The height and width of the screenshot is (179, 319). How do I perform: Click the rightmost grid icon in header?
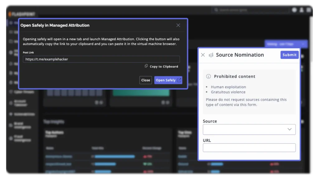pyautogui.click(x=309, y=10)
